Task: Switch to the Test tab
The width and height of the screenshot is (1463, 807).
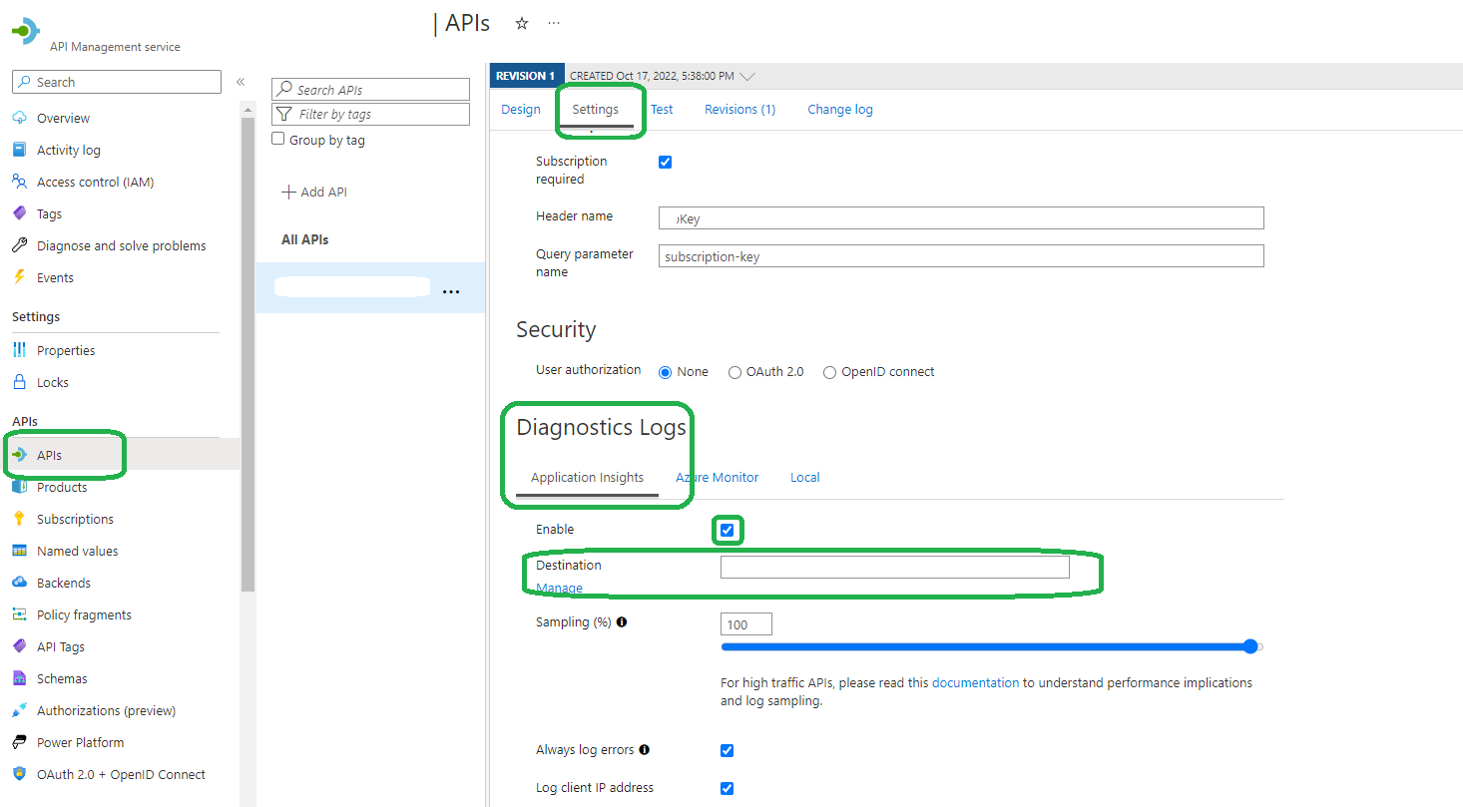Action: click(x=662, y=110)
